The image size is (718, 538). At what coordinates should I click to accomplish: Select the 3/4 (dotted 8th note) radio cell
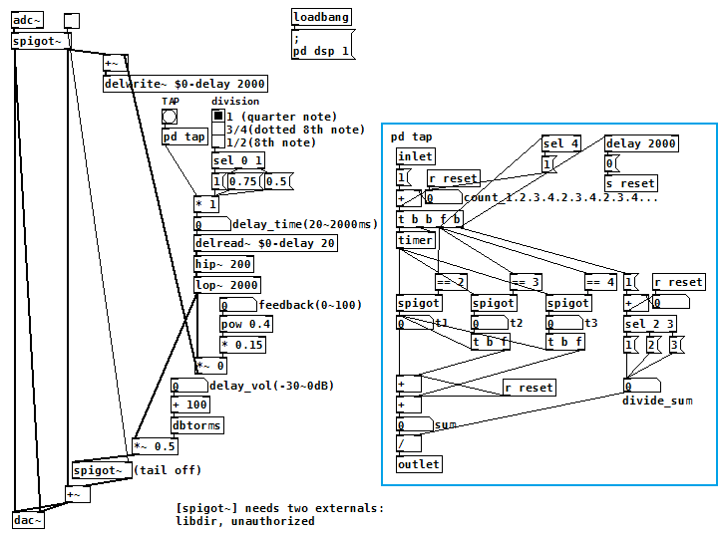pyautogui.click(x=218, y=129)
